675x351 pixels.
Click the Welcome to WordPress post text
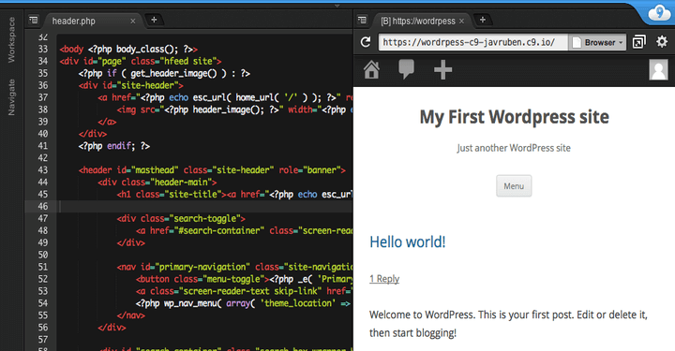click(508, 324)
